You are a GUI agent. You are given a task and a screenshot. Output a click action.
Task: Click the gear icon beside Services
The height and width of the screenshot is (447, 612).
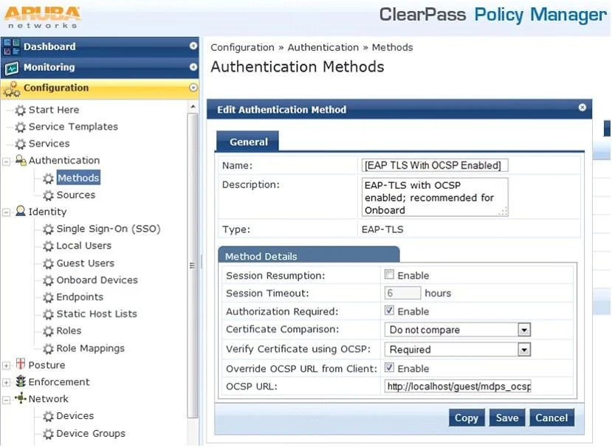(x=20, y=144)
